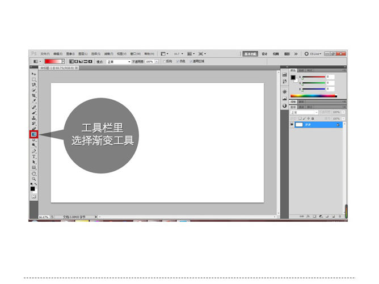379x284 pixels.
Task: Click the 基本功能 workspace button
Action: [x=251, y=53]
